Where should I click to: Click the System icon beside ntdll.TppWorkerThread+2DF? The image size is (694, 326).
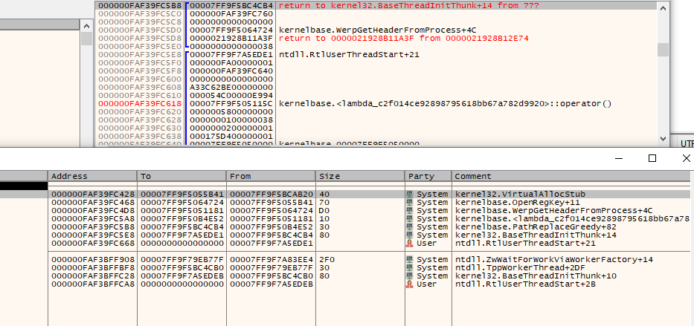click(x=410, y=267)
